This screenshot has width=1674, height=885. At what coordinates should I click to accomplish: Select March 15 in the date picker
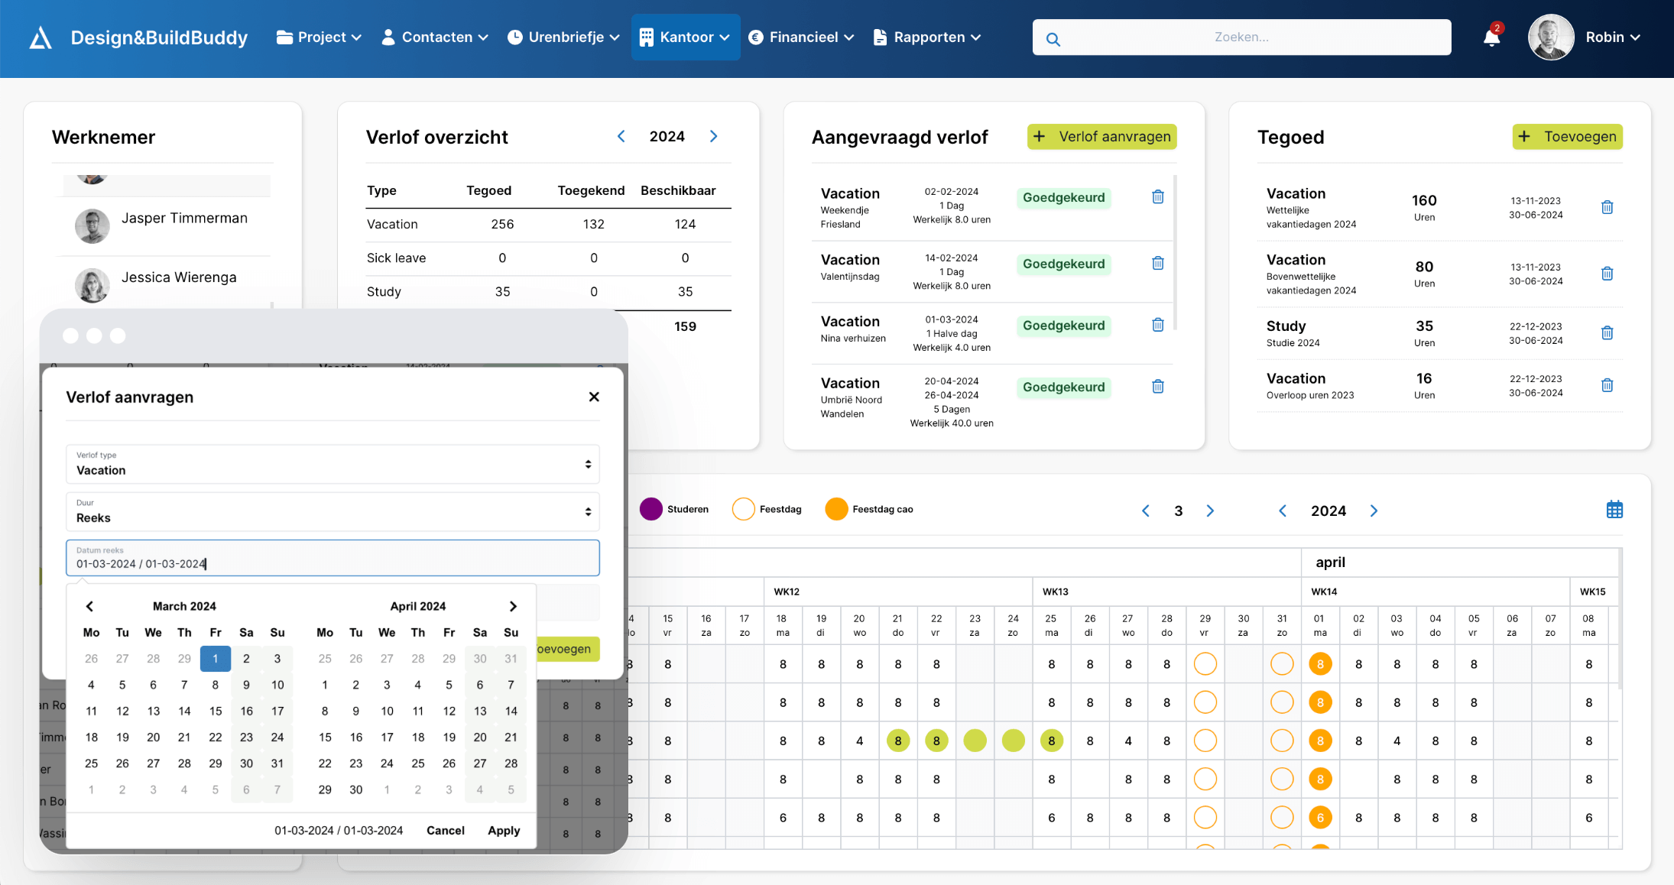tap(216, 711)
